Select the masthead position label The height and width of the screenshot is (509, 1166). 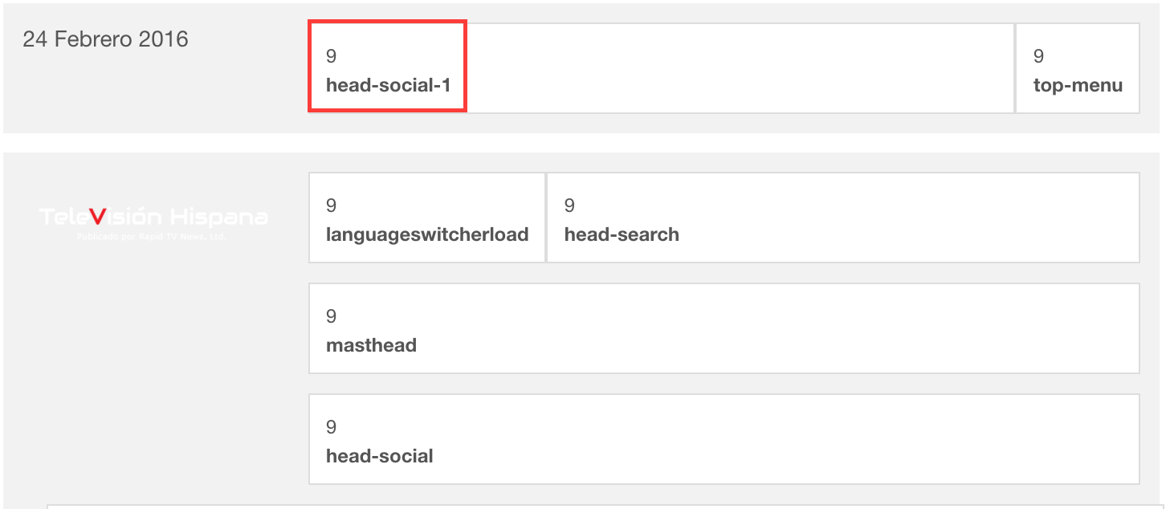(x=371, y=345)
